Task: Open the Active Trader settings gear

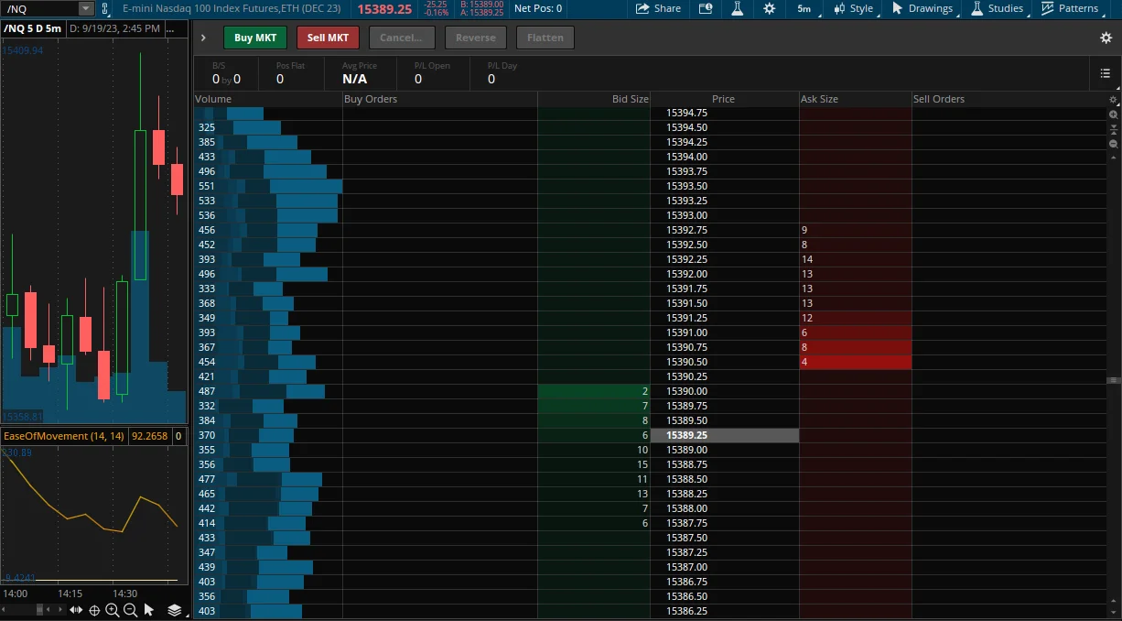Action: tap(1106, 38)
